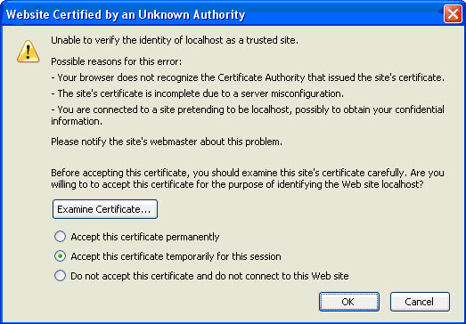Screen dimensions: 466x324
Task: Click the 'do not connect to this Web site' label
Action: click(209, 276)
